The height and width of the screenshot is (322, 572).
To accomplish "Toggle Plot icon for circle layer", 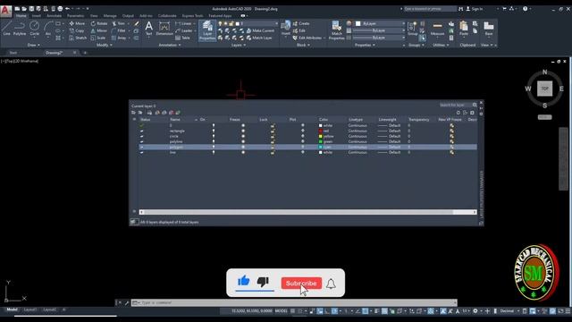I will coord(302,136).
